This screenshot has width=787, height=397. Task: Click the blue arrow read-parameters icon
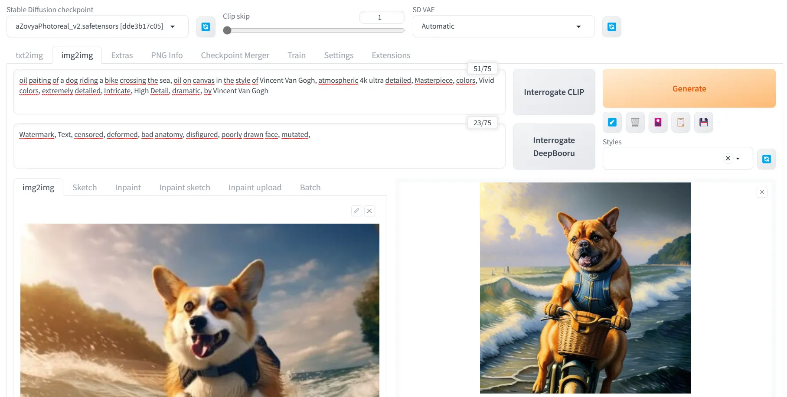(x=612, y=122)
